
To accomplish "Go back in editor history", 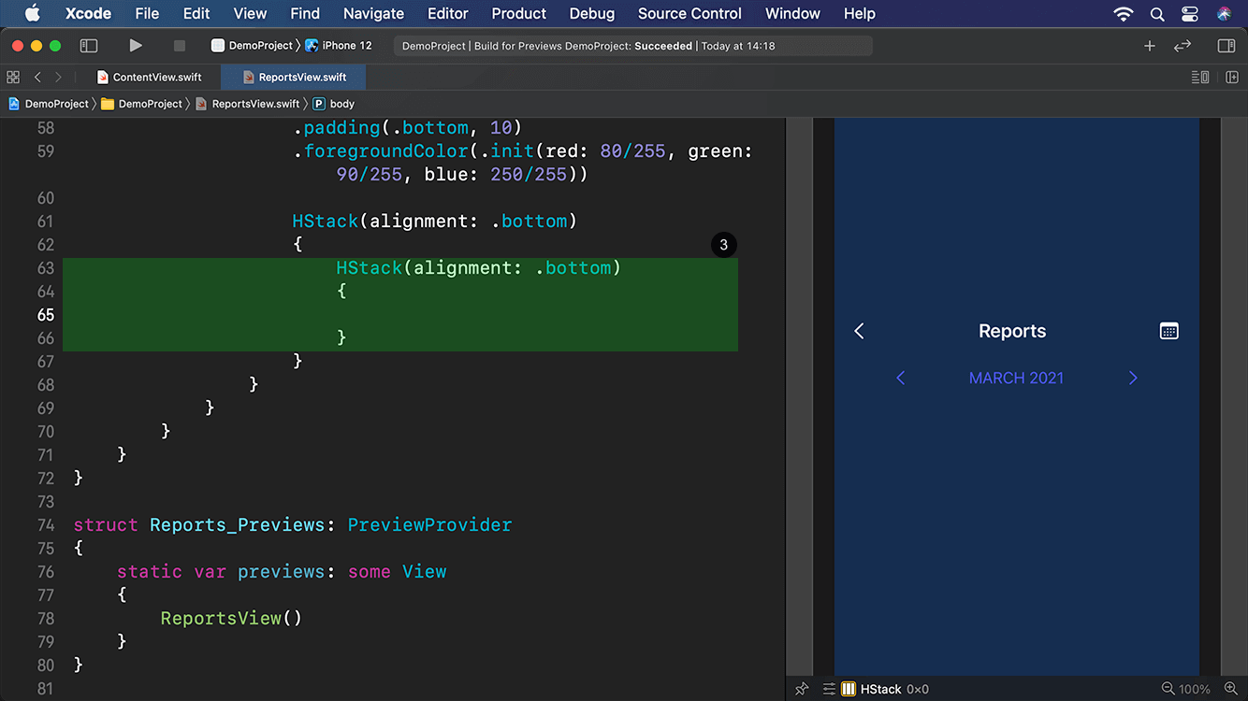I will 37,78.
